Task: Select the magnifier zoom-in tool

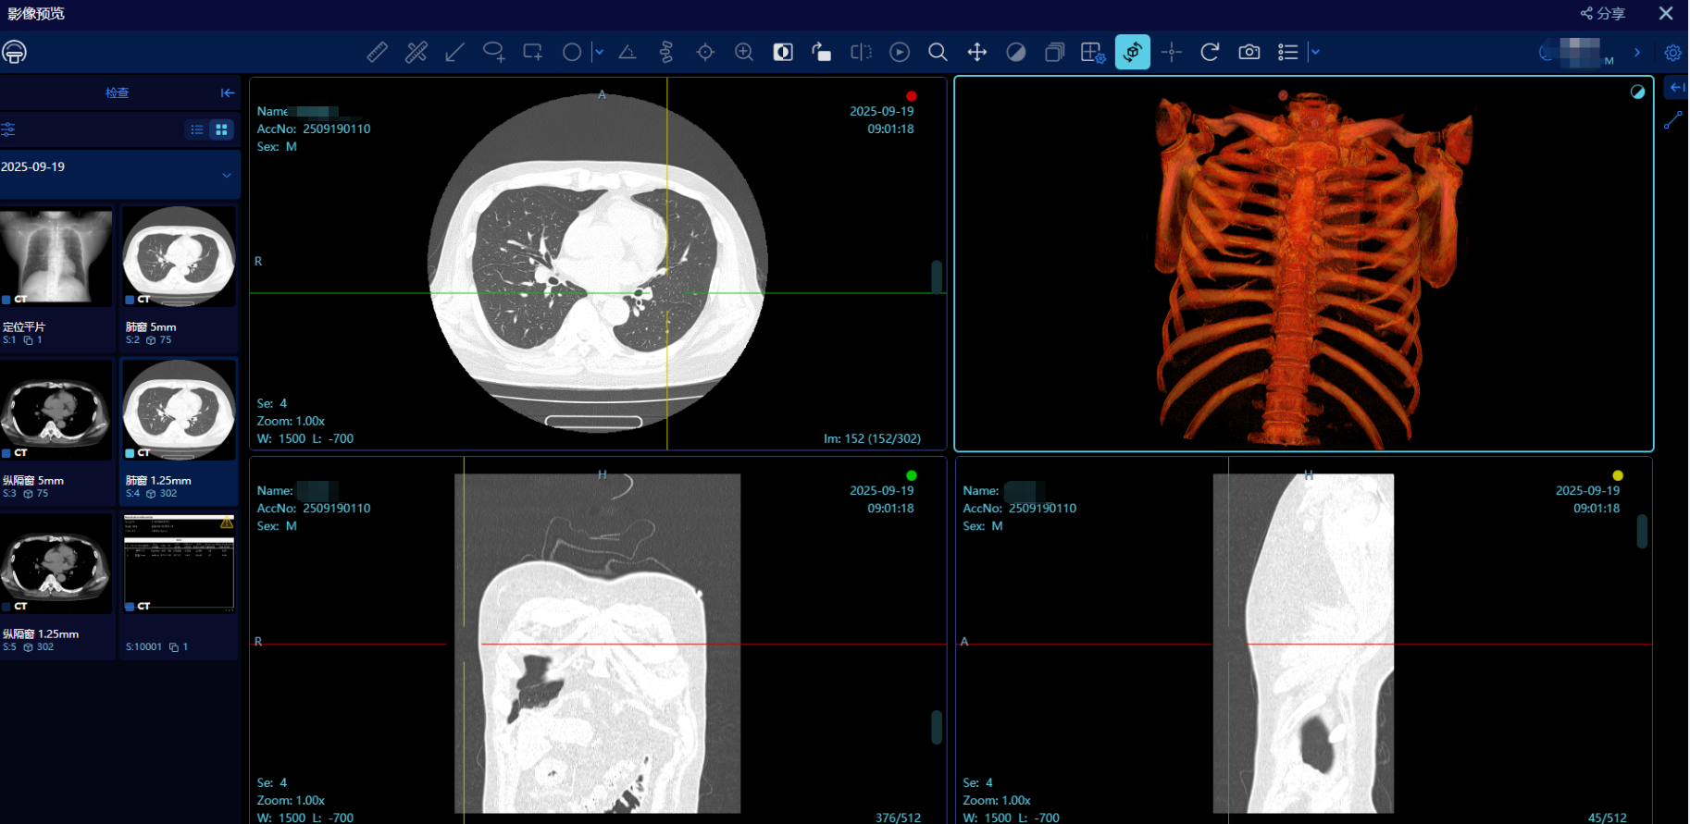Action: 744,52
